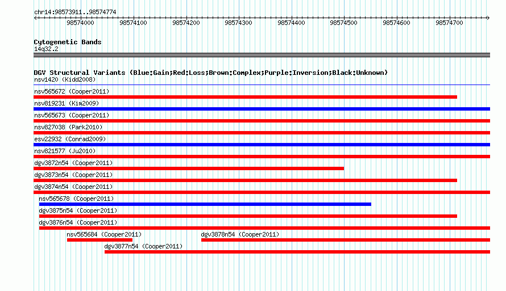Click the dgv3878n54 (Cooper2011) label
Viewport: 506px width, 291px height.
click(x=240, y=234)
